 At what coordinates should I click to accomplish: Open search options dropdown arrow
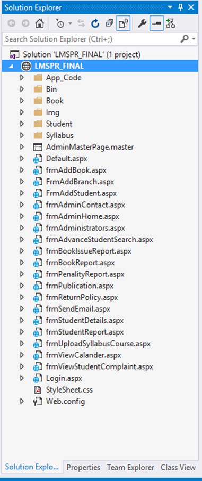click(194, 39)
